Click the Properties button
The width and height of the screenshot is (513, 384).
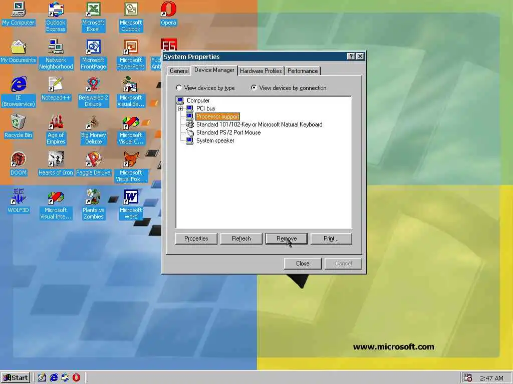coord(196,238)
